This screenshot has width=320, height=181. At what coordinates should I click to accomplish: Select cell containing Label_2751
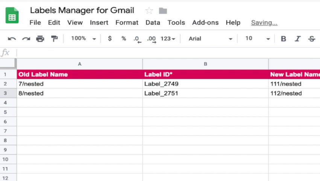tap(206, 93)
